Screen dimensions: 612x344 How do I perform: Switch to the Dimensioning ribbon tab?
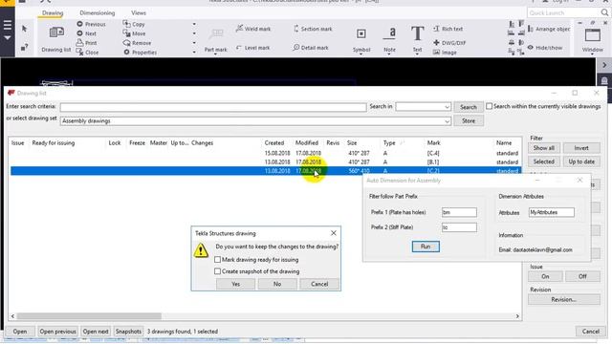[x=98, y=12]
